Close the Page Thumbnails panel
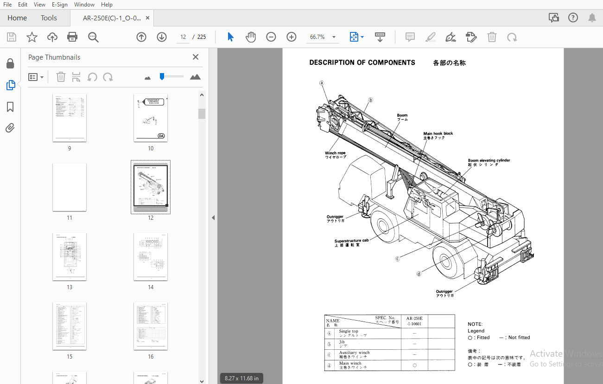 tap(196, 57)
